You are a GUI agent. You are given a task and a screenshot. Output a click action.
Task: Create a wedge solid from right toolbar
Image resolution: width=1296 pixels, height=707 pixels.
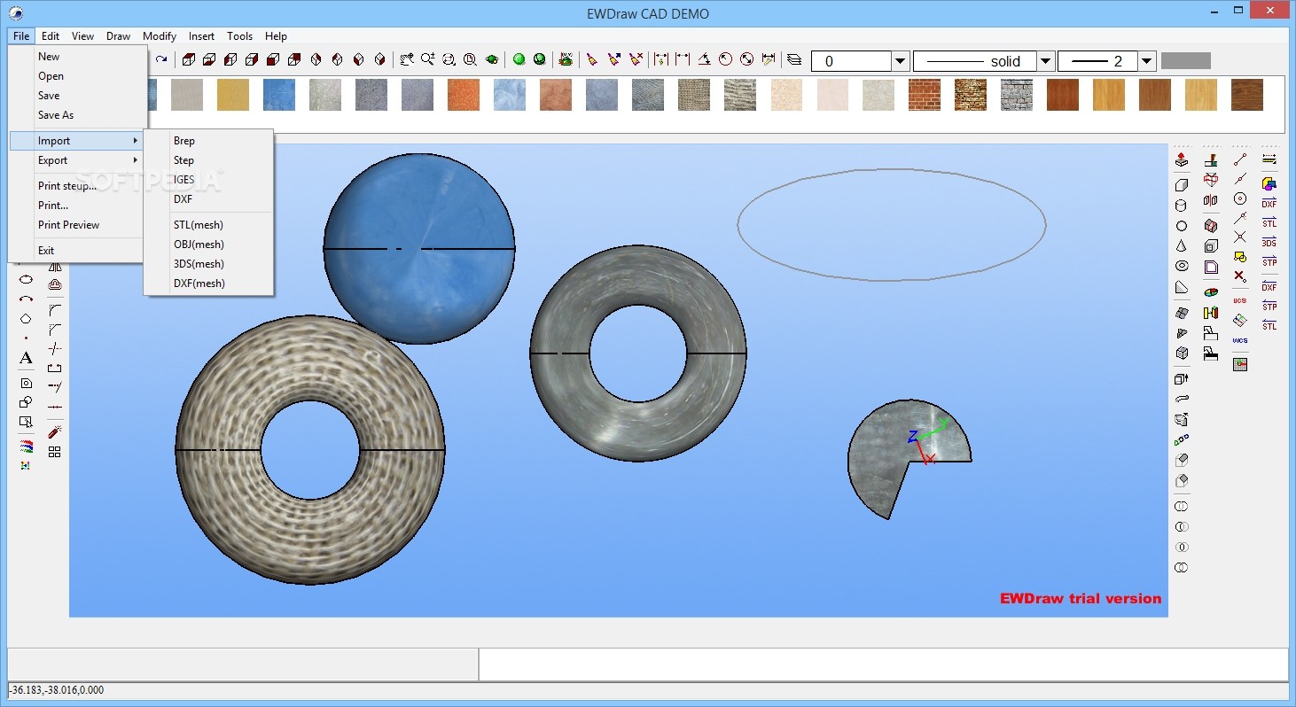click(x=1182, y=287)
